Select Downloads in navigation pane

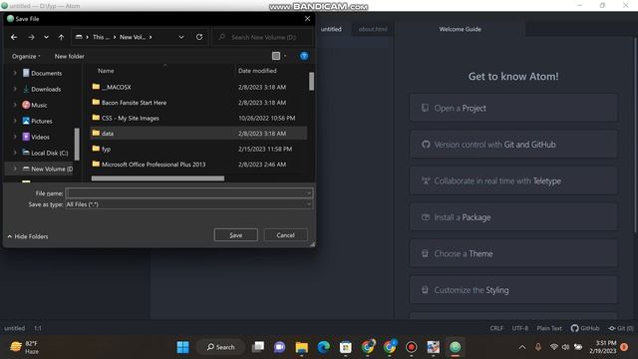46,89
